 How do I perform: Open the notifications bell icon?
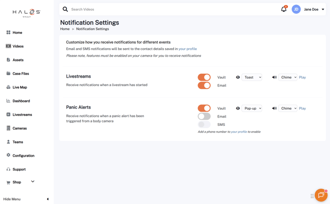284,9
